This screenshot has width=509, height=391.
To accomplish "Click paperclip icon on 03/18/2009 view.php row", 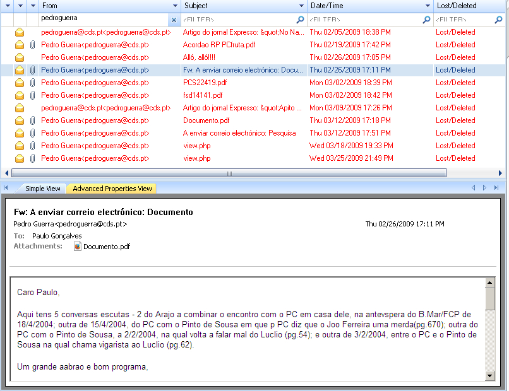I will [32, 146].
